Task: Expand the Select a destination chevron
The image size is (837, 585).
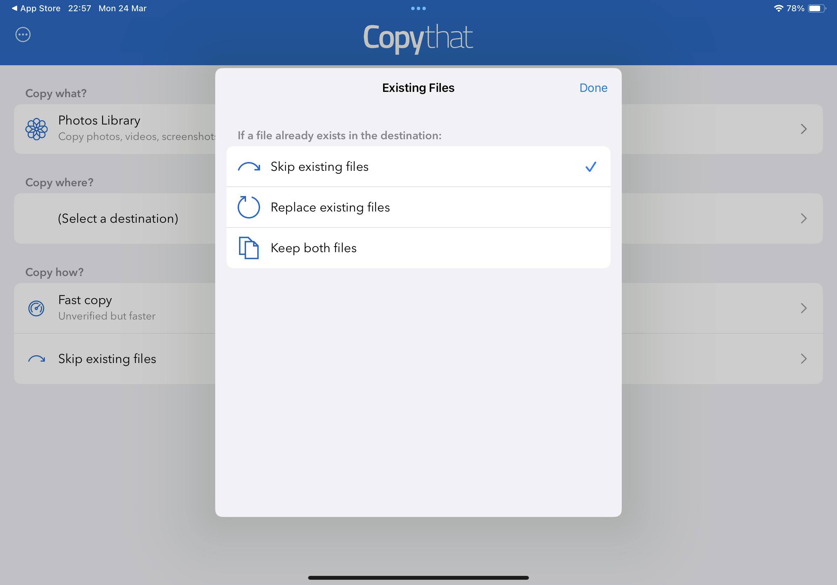Action: tap(803, 218)
